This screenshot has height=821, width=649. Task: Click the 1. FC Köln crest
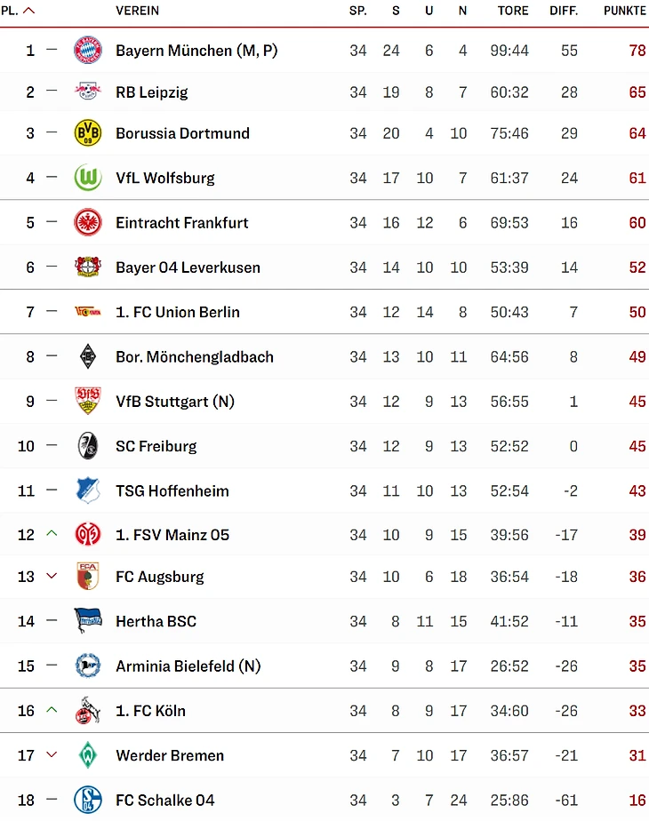pos(88,711)
